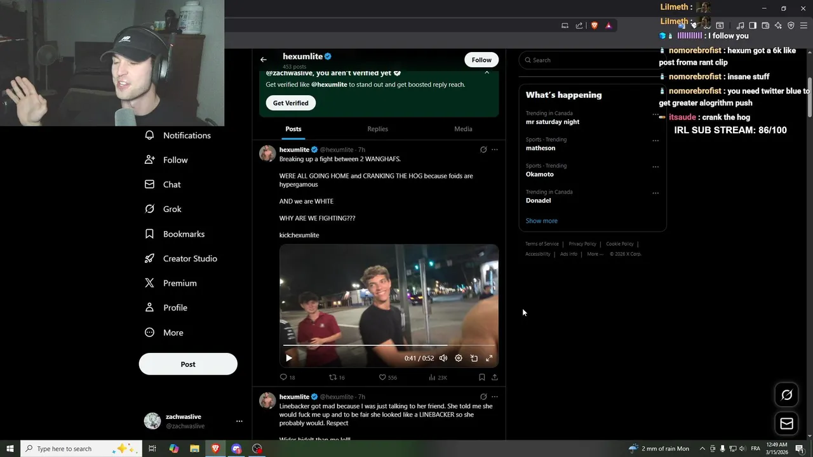This screenshot has height=457, width=813.
Task: Open the Follow sidebar item
Action: click(166, 160)
